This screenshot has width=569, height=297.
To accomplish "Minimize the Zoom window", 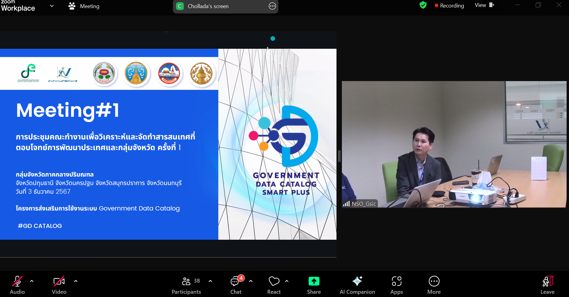I will pos(517,5).
